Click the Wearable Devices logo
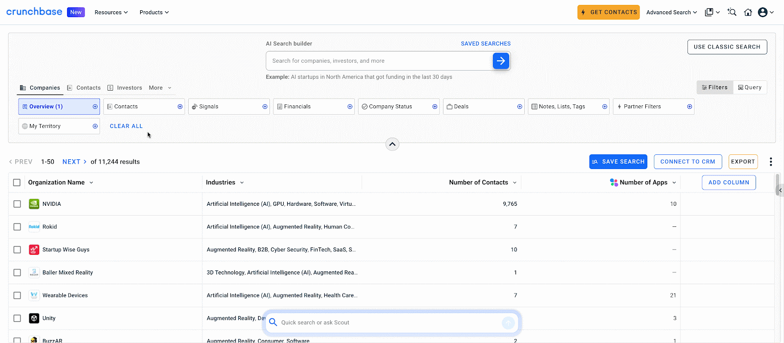 pyautogui.click(x=34, y=295)
